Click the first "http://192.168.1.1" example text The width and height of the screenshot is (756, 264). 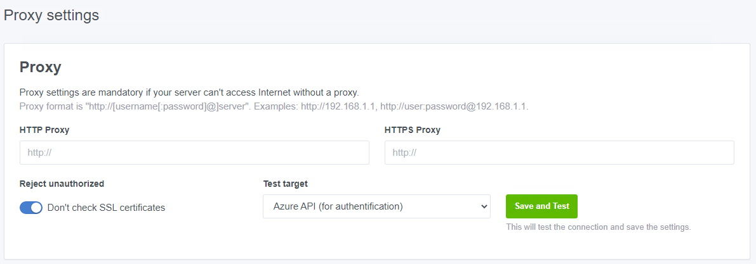tap(338, 106)
